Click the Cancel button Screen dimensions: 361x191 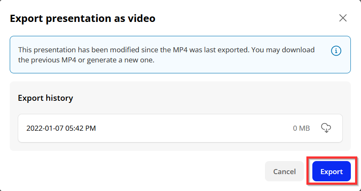click(x=284, y=171)
